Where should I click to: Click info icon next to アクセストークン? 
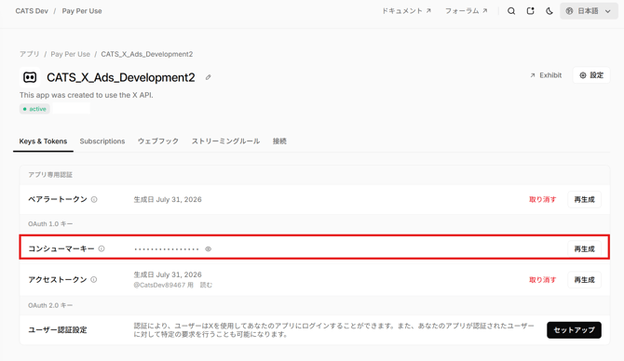tap(93, 280)
